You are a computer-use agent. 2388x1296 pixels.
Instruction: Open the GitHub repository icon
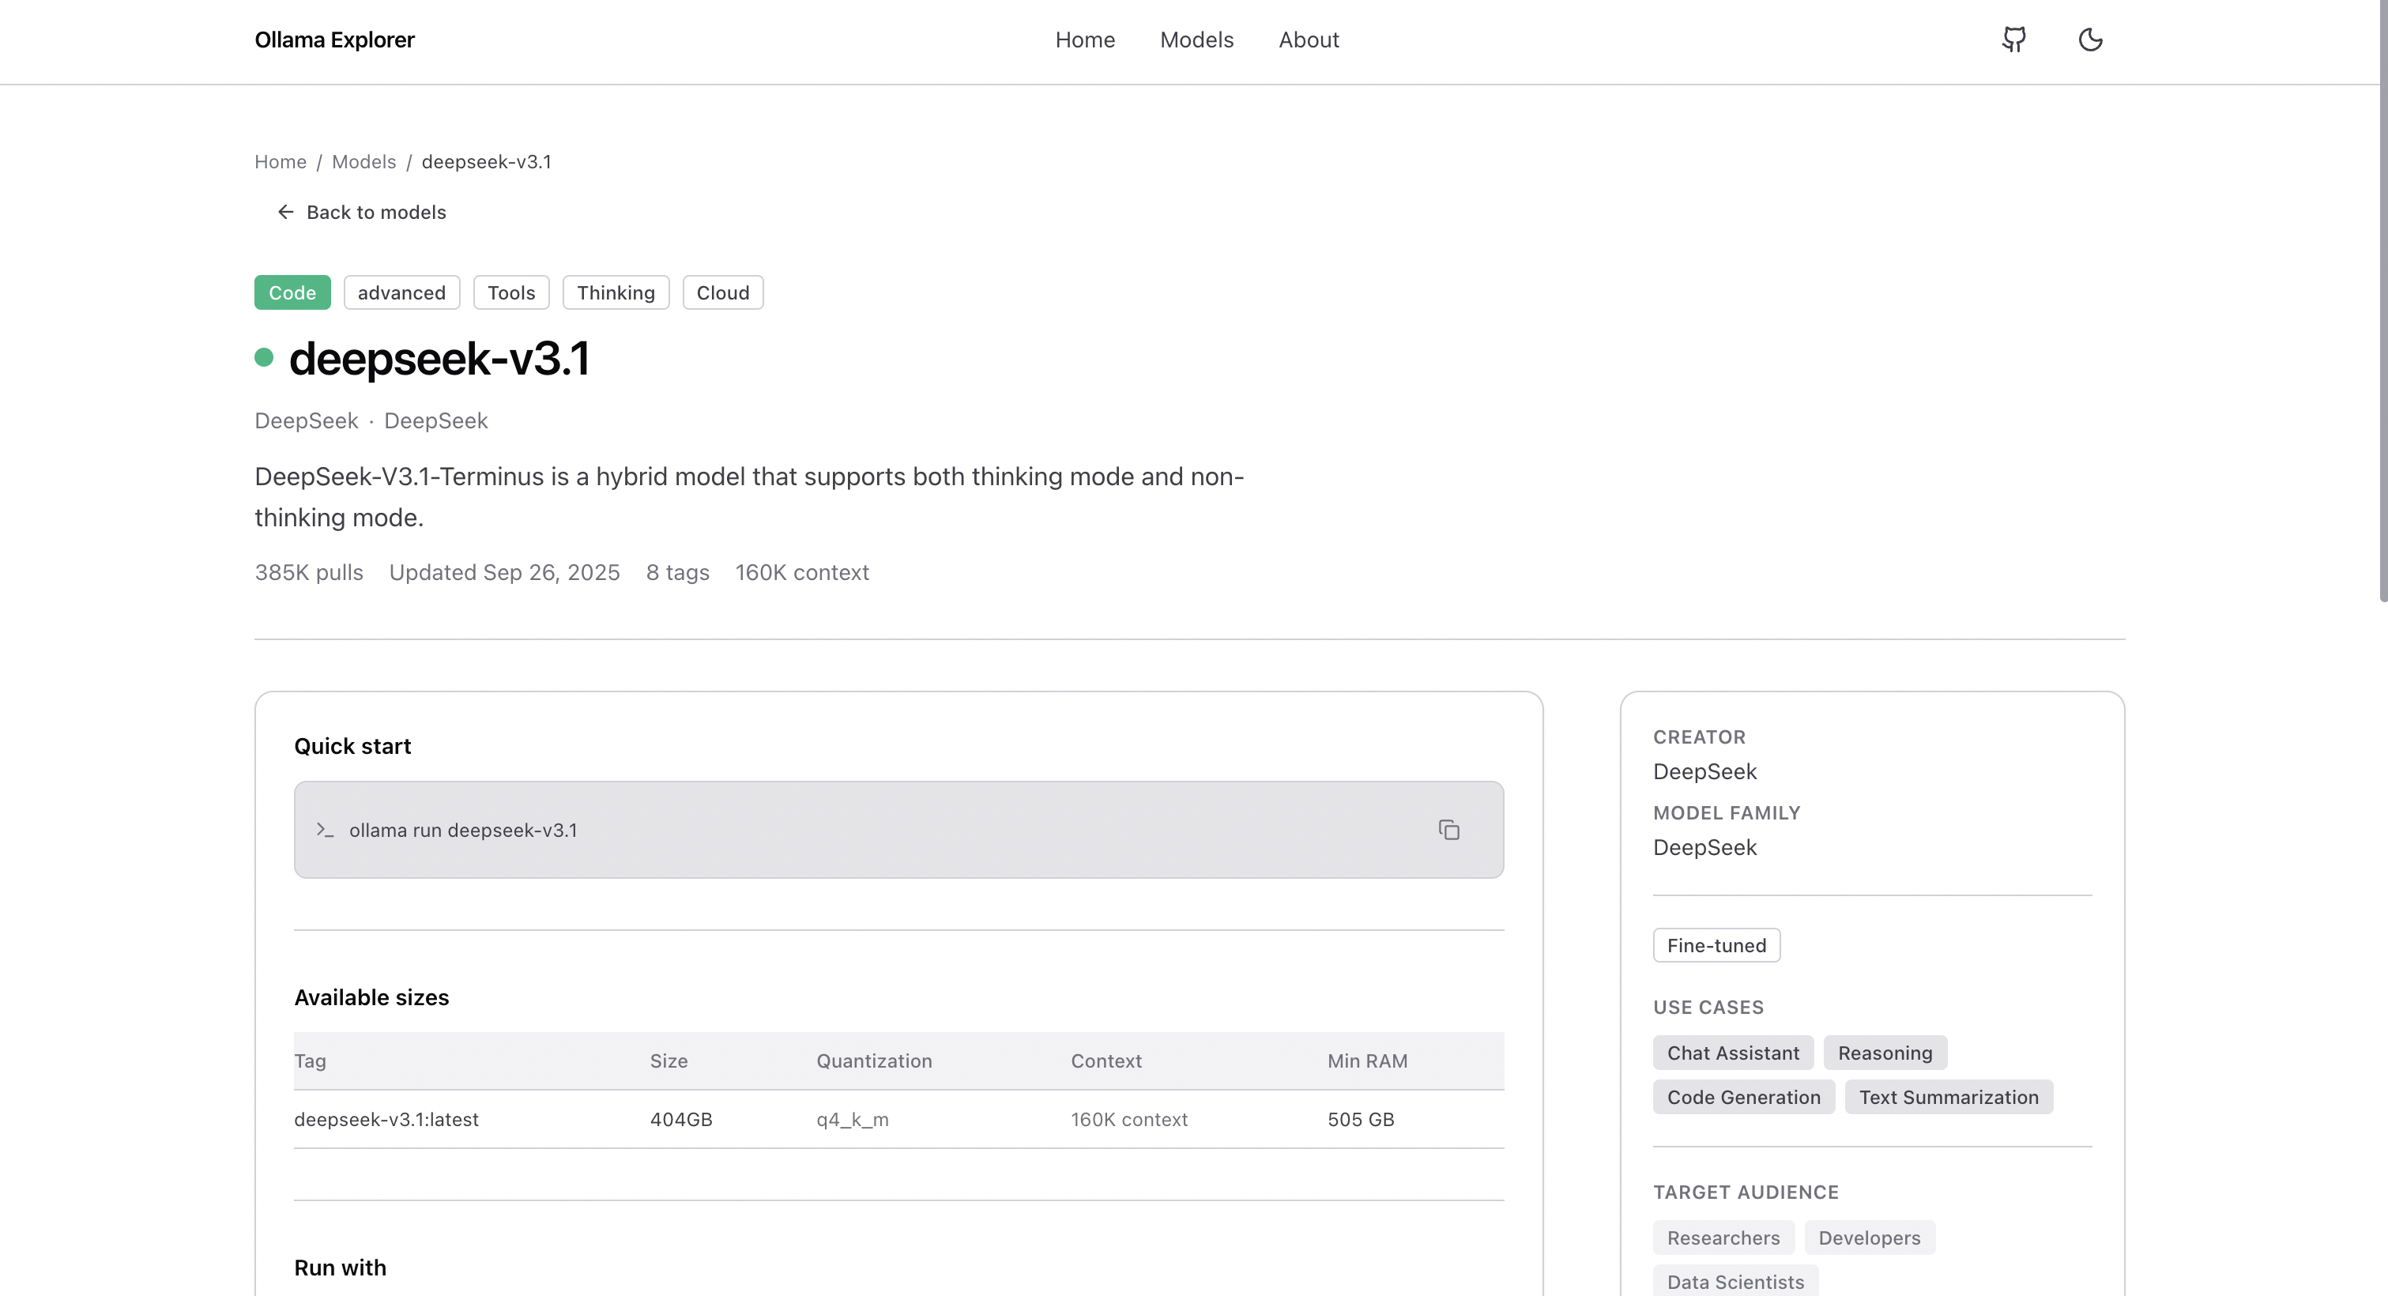point(2013,40)
